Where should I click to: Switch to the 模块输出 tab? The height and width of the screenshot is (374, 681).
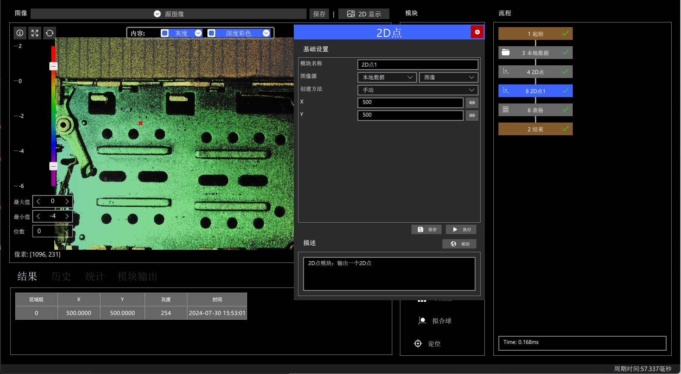(x=138, y=276)
